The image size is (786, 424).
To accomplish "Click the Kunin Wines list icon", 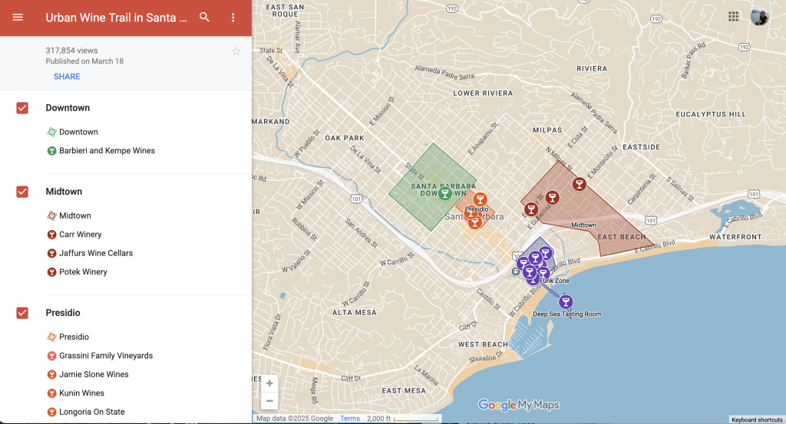I will [x=51, y=393].
